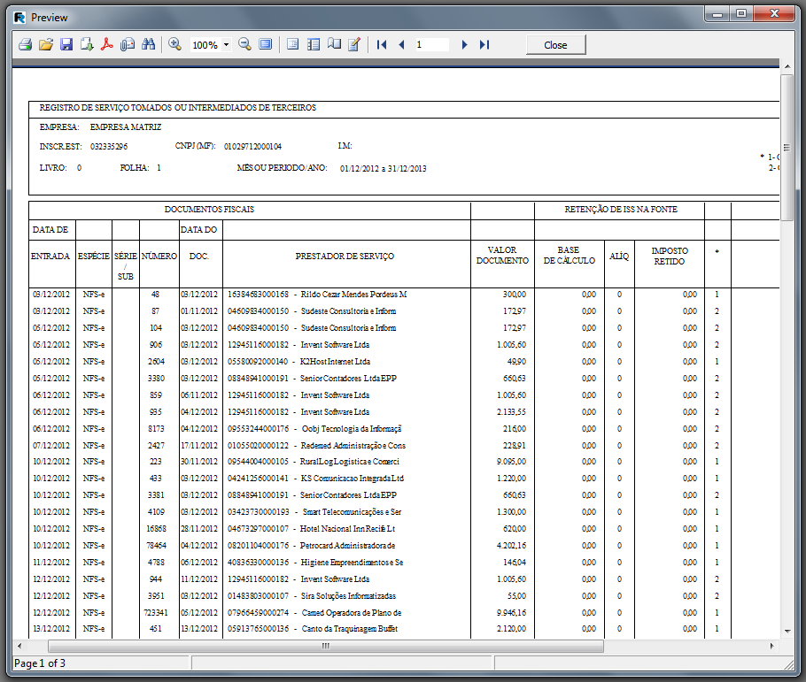
Task: Open a report file via folder icon
Action: click(x=46, y=45)
